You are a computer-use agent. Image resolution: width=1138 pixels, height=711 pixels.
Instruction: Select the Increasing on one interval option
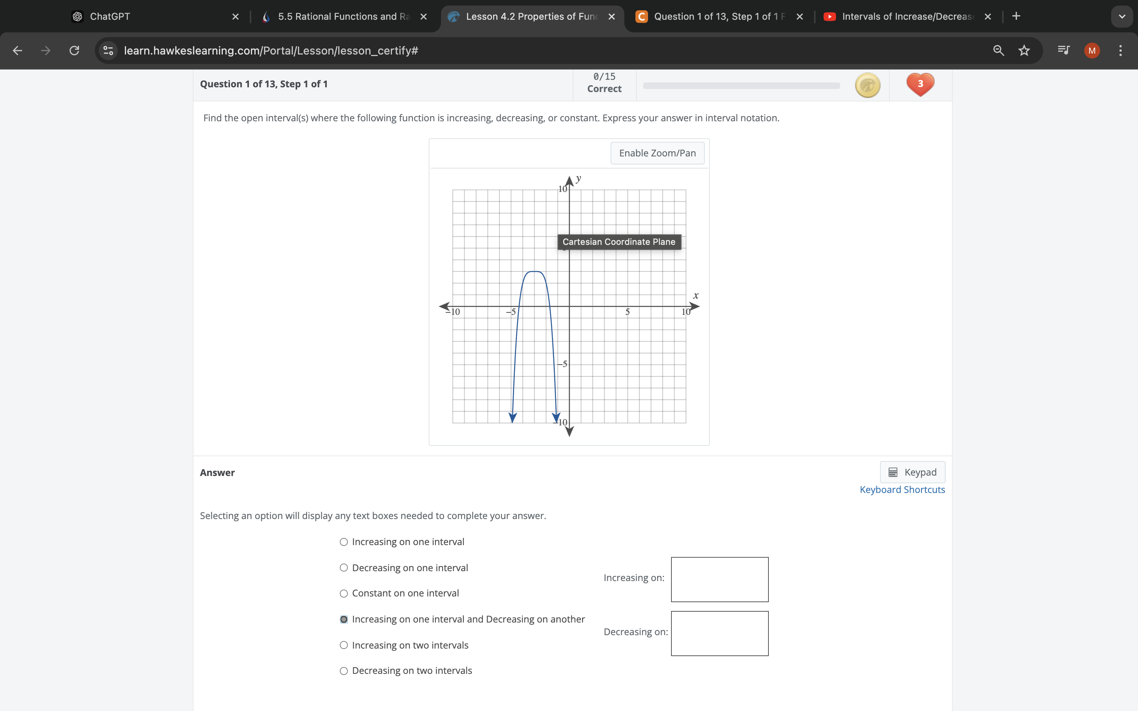tap(344, 542)
